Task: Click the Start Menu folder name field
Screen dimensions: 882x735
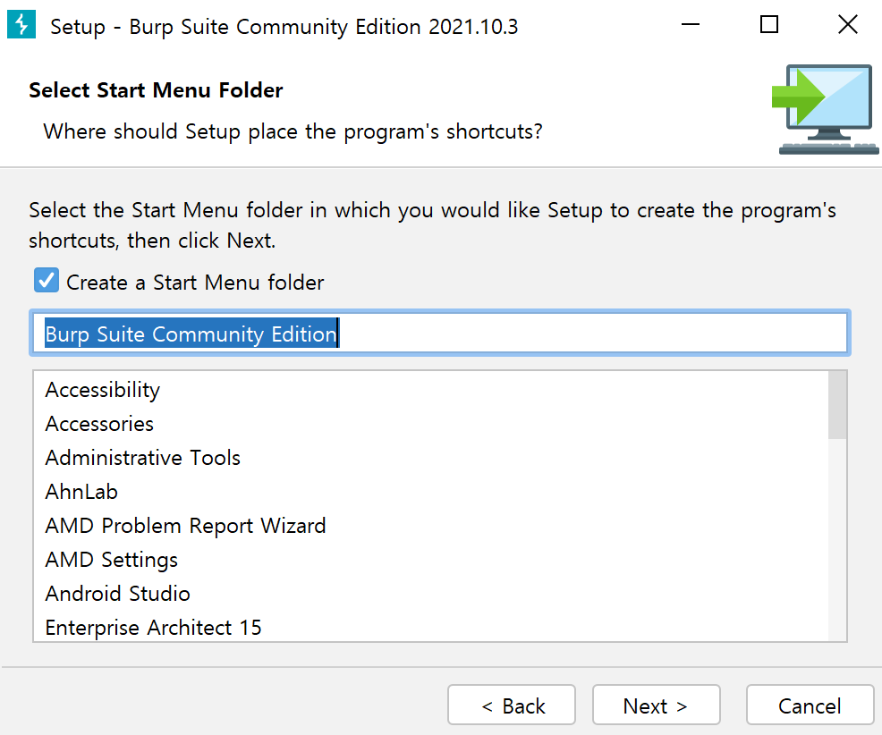Action: (x=440, y=333)
